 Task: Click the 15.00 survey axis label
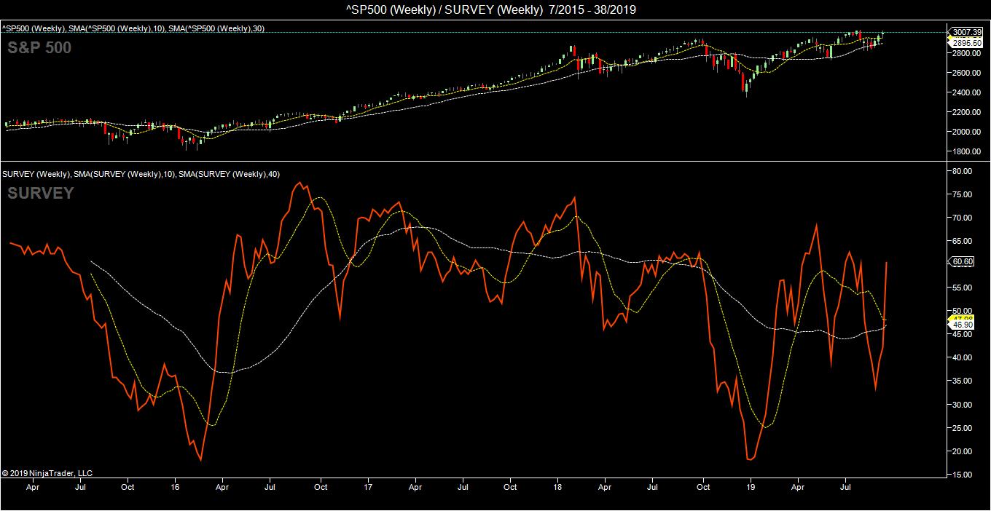pyautogui.click(x=963, y=475)
